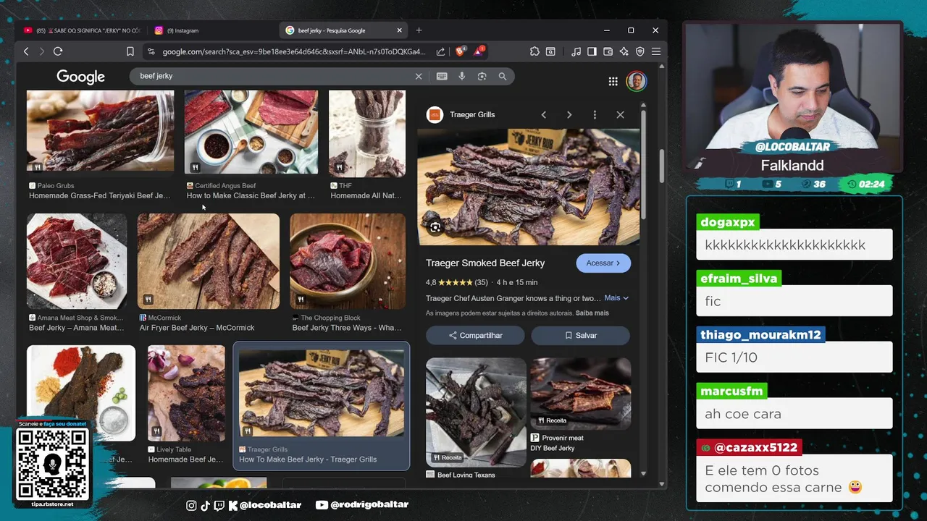This screenshot has width=927, height=521.
Task: Open the Brave Wallet icon
Action: (608, 51)
